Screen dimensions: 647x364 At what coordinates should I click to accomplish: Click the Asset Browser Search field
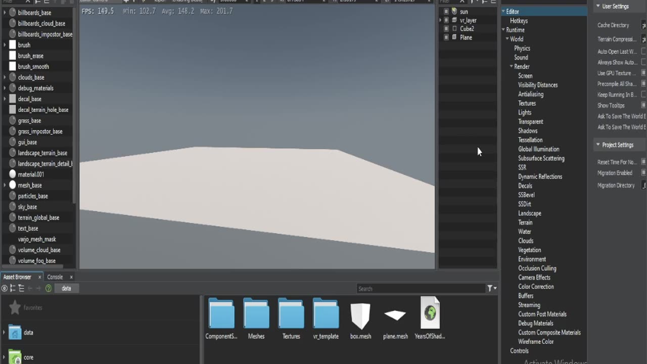(421, 289)
